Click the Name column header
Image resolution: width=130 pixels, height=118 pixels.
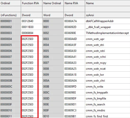pos(108,3)
